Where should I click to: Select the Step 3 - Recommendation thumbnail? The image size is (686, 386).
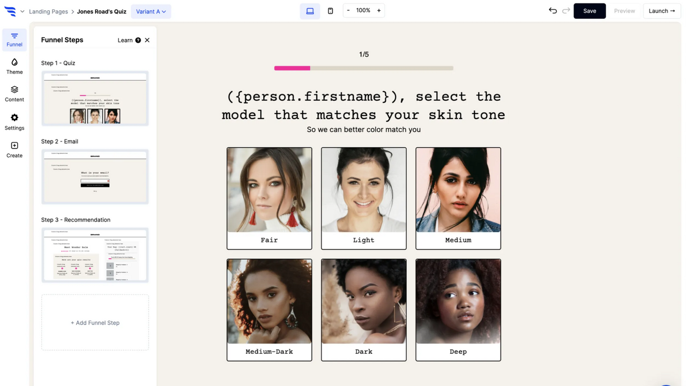pyautogui.click(x=95, y=255)
